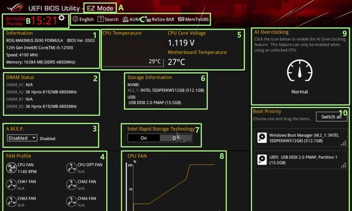Viewport: 352px width, 211px height.
Task: Click the CPU OPT FAN label
Action: pos(90,165)
